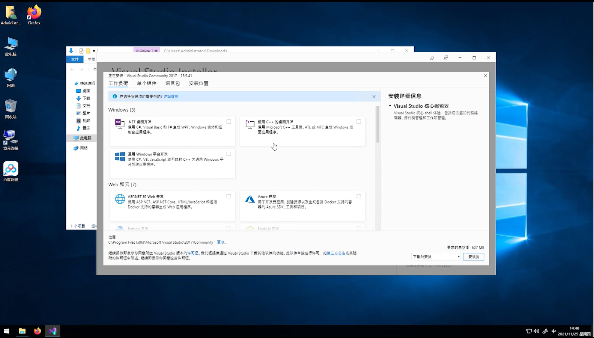This screenshot has height=338, width=594.
Task: Click the Universal Windows Platform logo icon
Action: [x=120, y=156]
